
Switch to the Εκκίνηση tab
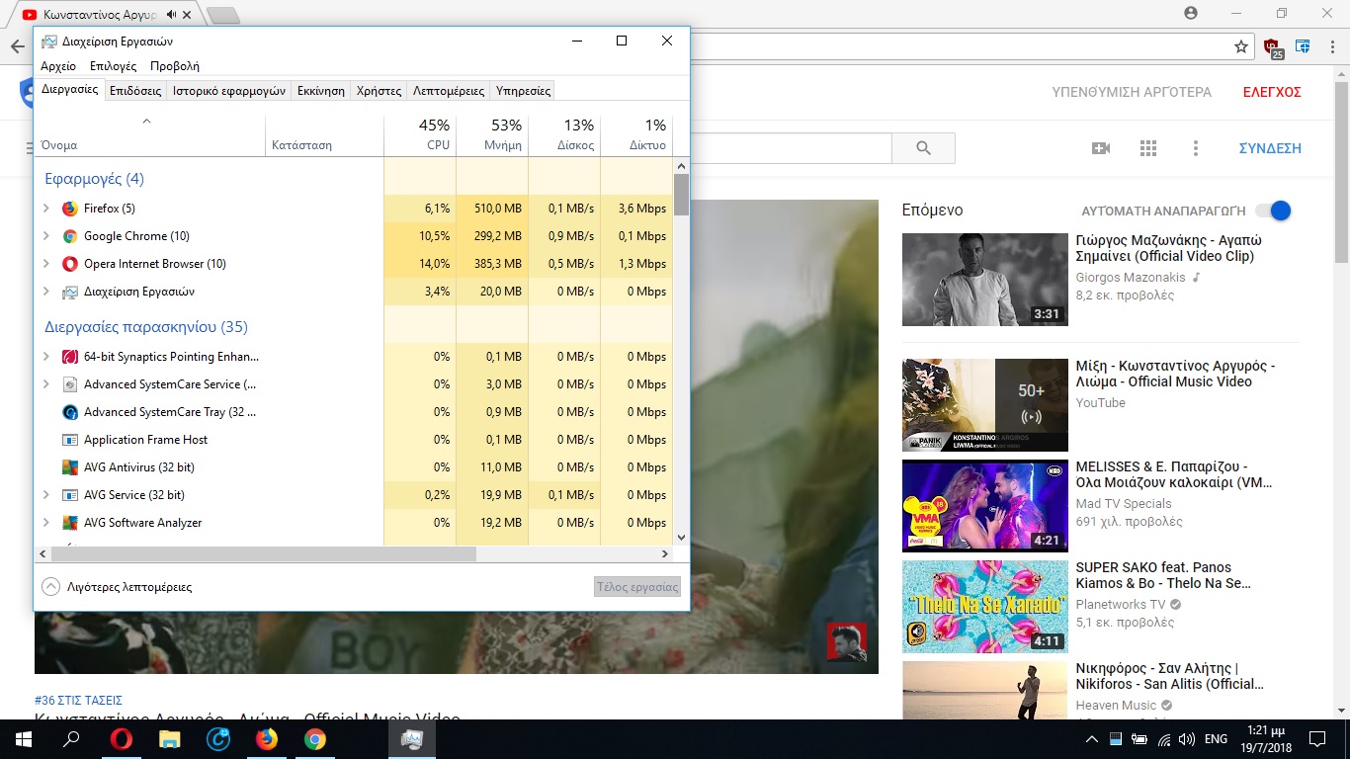coord(321,91)
